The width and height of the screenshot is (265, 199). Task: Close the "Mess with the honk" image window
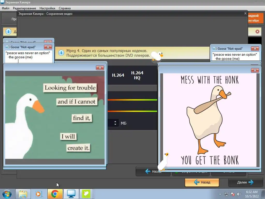pos(255,70)
